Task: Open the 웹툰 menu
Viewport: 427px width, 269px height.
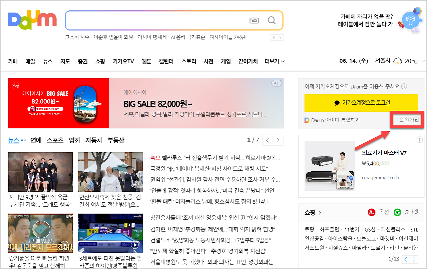Action: pyautogui.click(x=146, y=61)
